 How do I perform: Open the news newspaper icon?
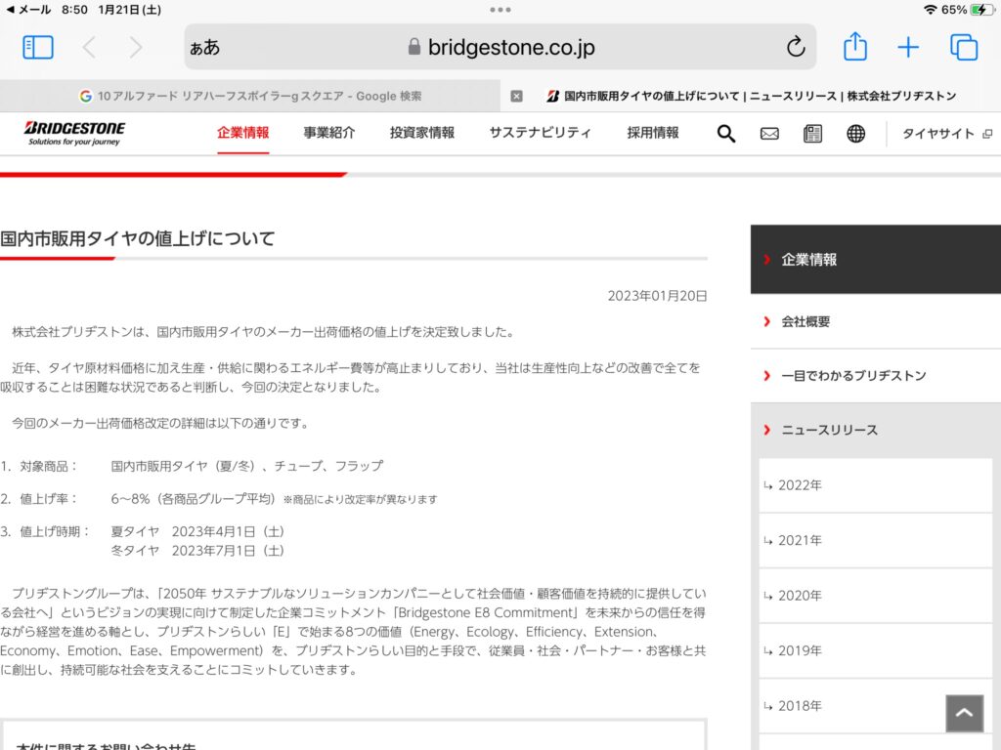point(812,133)
